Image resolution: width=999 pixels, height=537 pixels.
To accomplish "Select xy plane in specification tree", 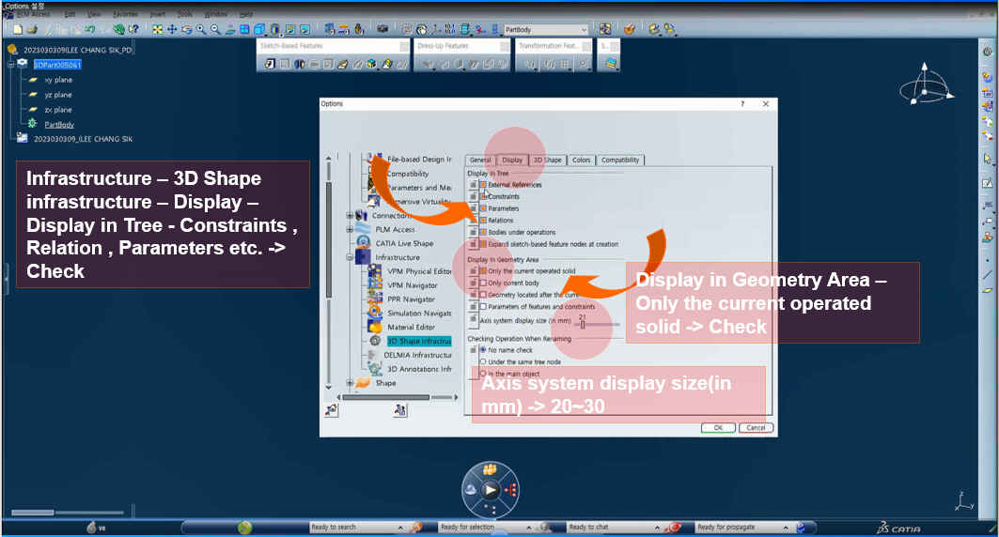I will pyautogui.click(x=58, y=80).
